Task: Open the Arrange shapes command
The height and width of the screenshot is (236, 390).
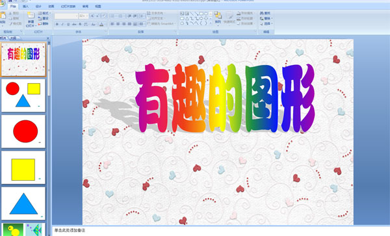Action: [x=218, y=18]
